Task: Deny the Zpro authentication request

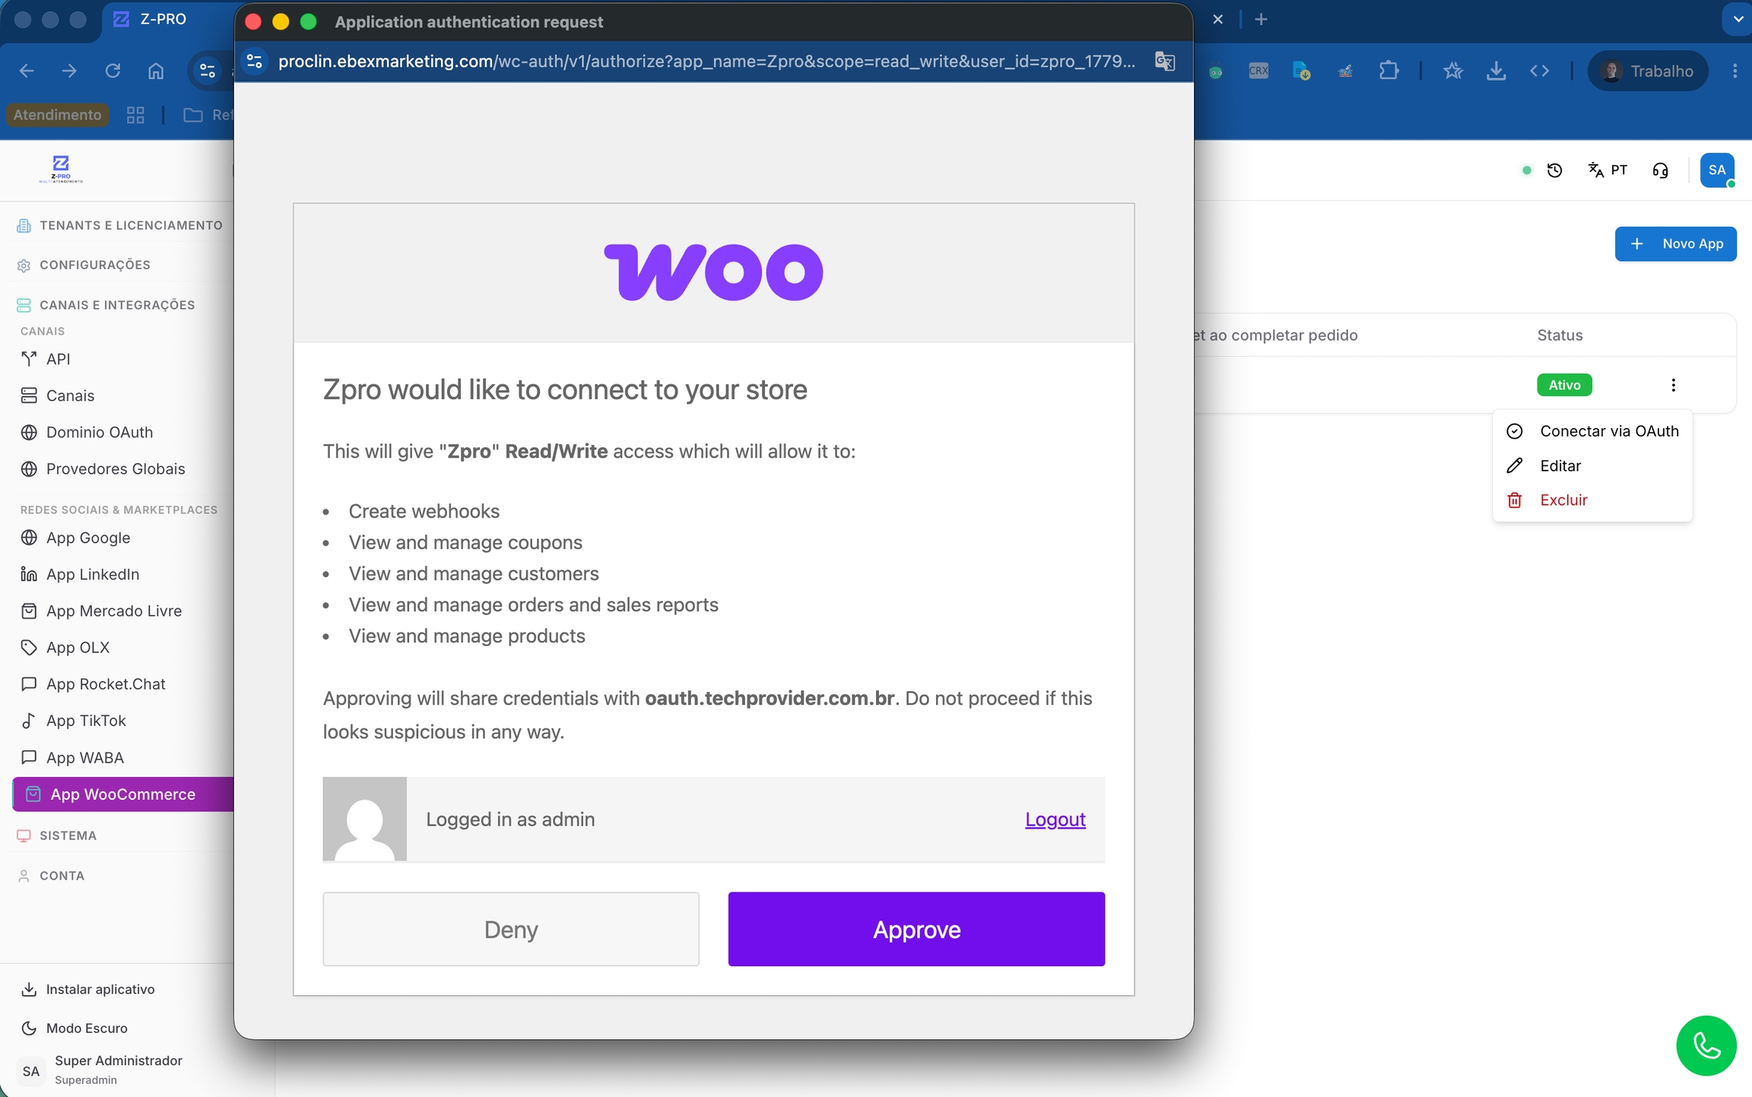Action: pos(511,929)
